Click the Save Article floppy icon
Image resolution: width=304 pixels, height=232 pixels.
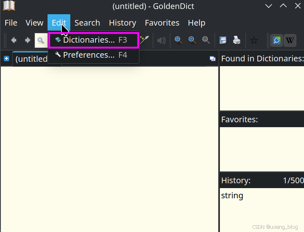click(x=223, y=40)
